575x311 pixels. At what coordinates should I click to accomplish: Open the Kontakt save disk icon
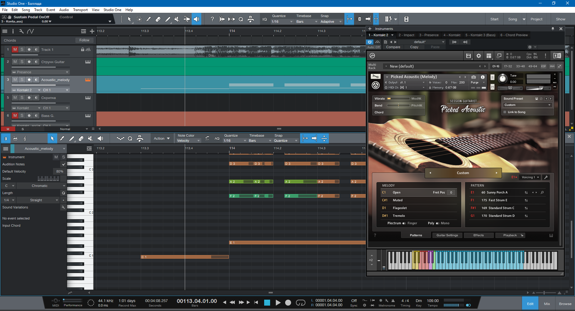468,56
